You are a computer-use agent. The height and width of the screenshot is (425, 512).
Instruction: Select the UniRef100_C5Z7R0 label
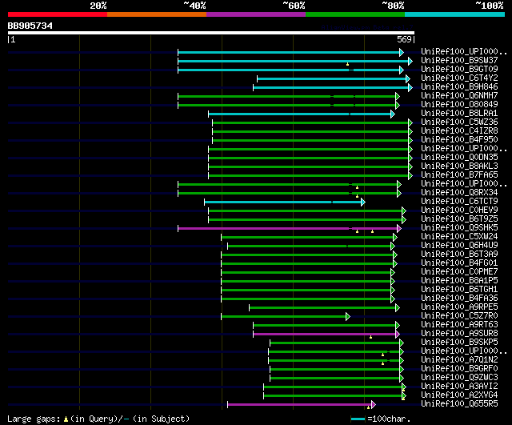point(459,316)
